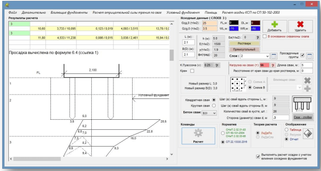Open Бетон сваи dropdown showing B20
This screenshot has height=171, width=321.
click(209, 113)
